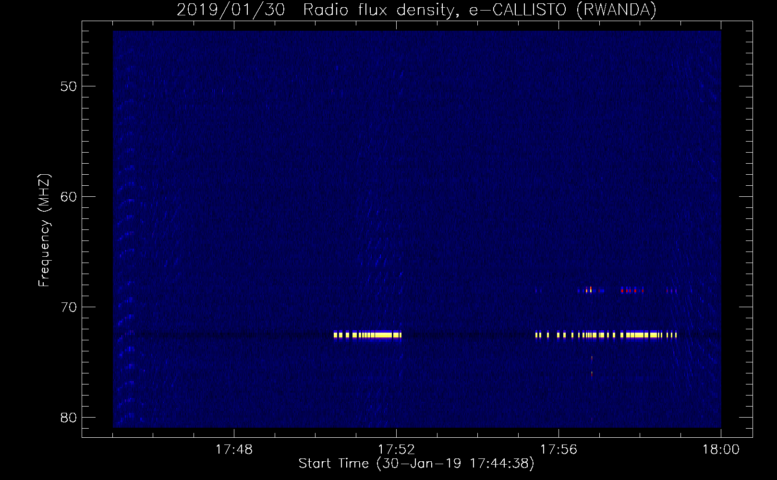Click the red-blue signal dashes near 68 MHz
This screenshot has width=777, height=480.
coord(606,290)
